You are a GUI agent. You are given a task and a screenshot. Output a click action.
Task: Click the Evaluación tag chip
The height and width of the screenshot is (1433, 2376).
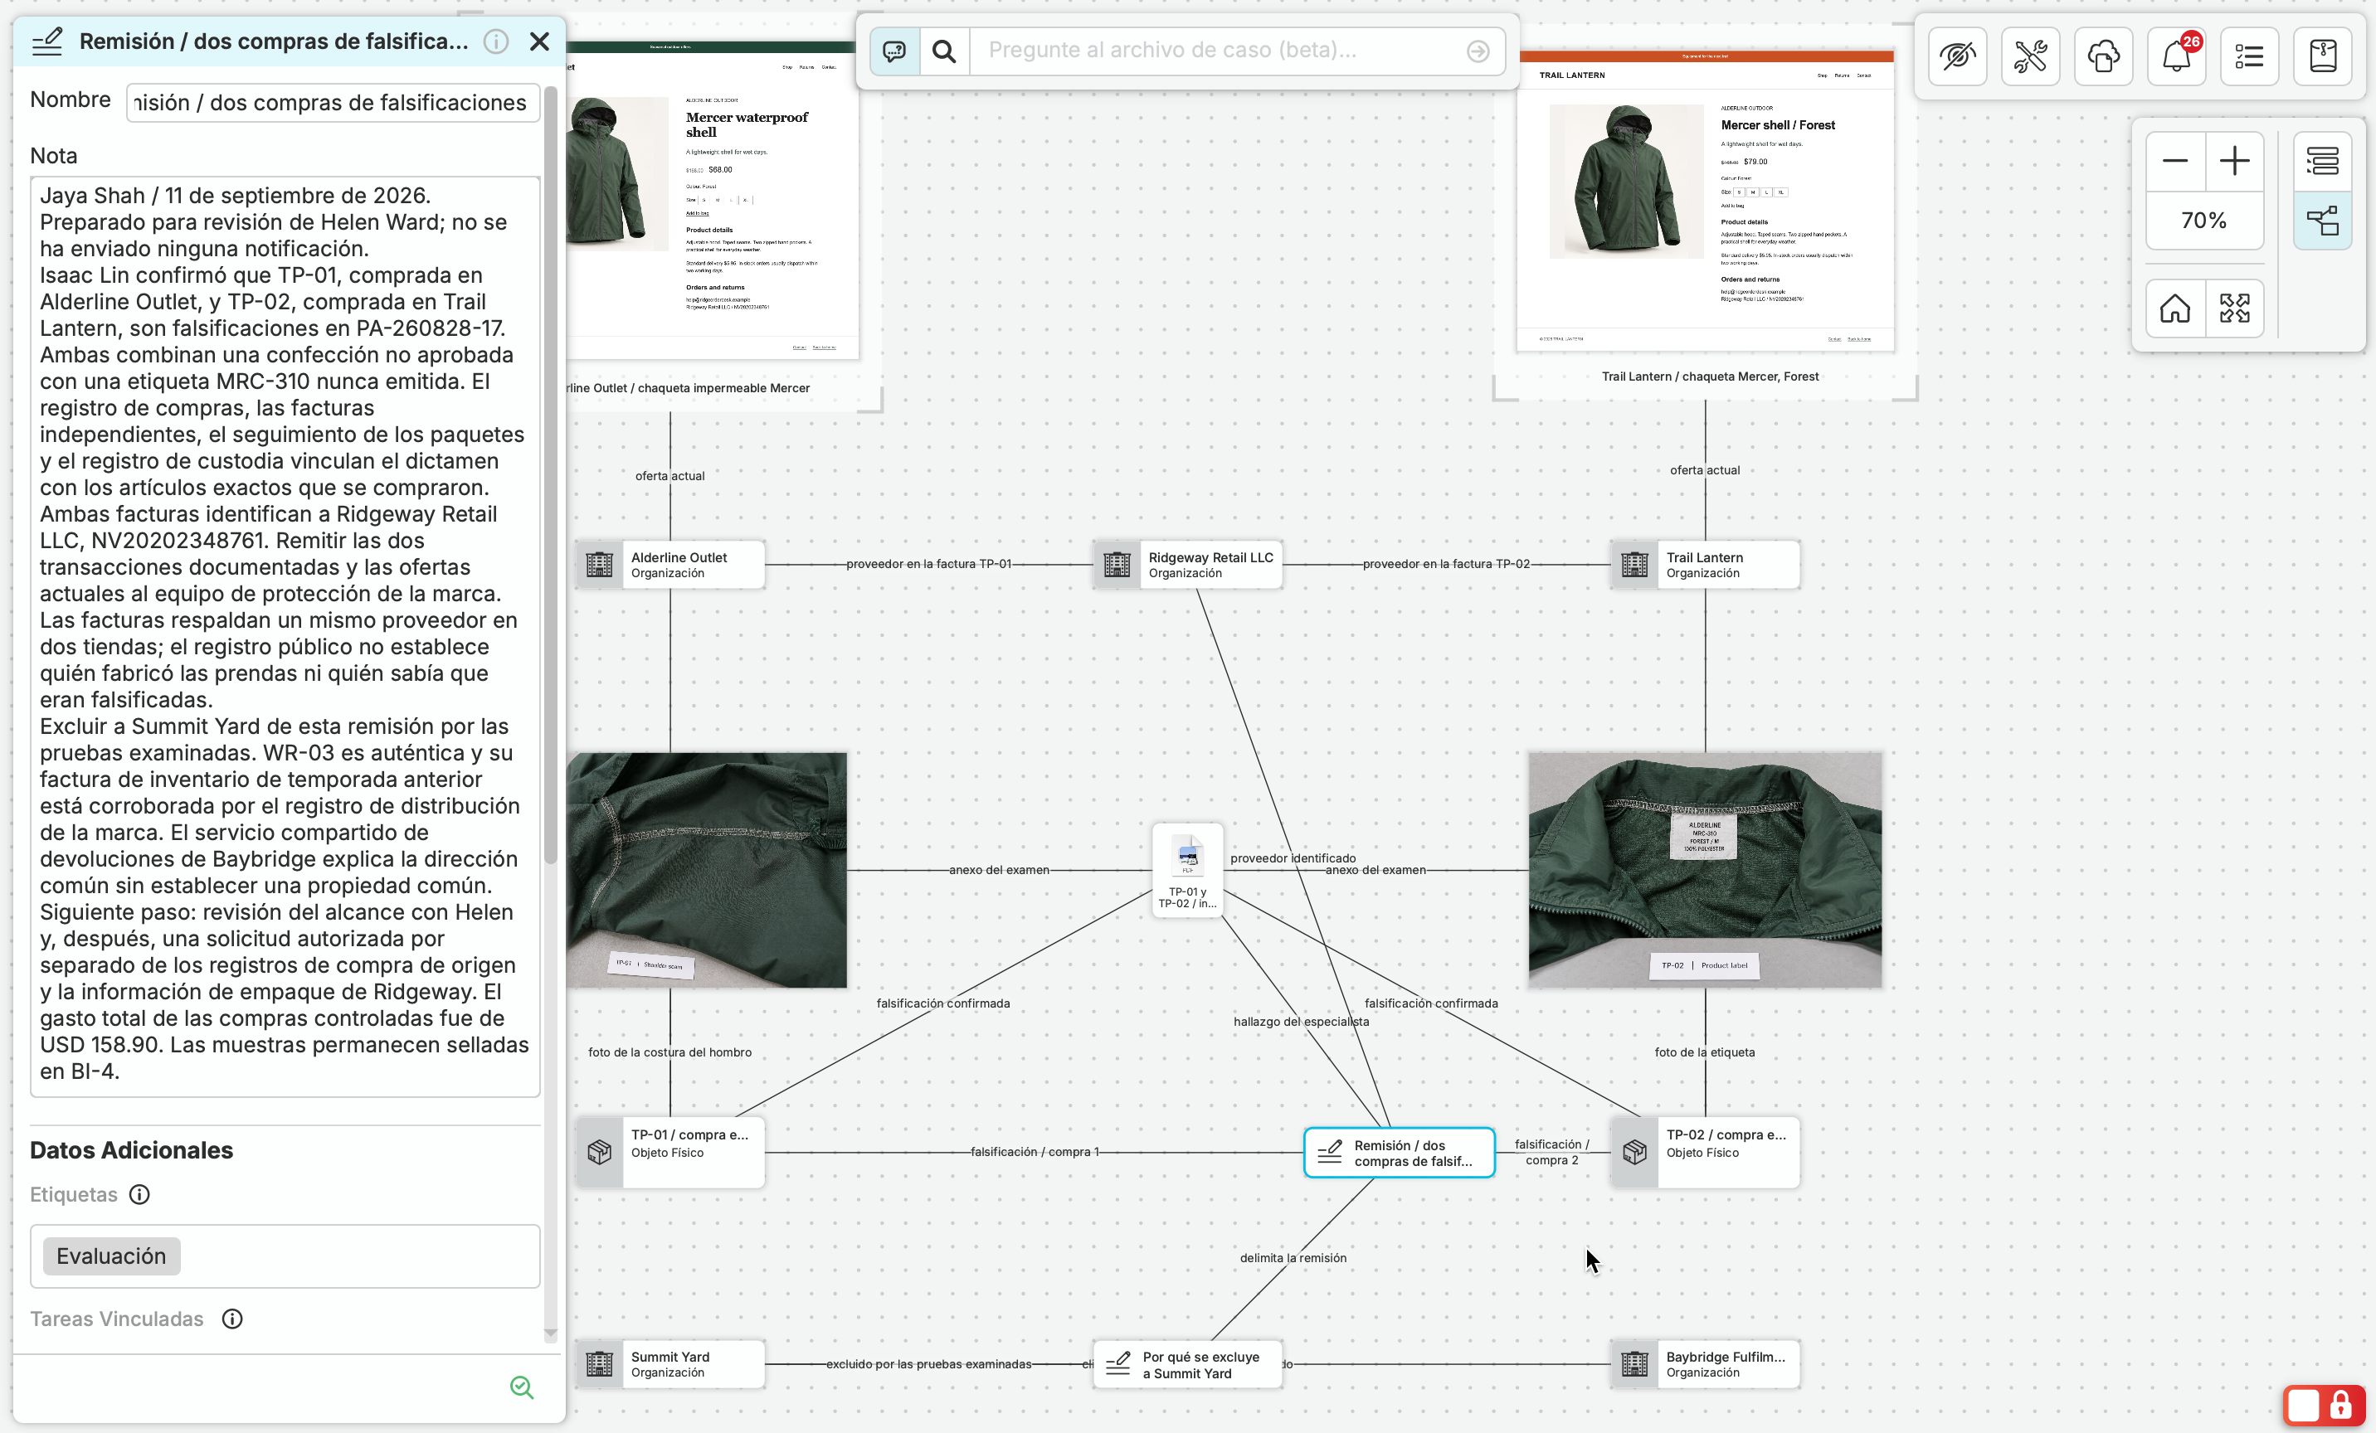[111, 1256]
